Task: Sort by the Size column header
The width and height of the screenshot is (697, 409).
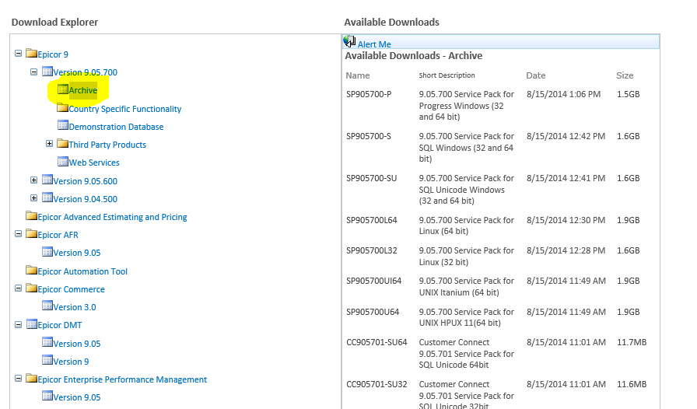Action: [625, 75]
